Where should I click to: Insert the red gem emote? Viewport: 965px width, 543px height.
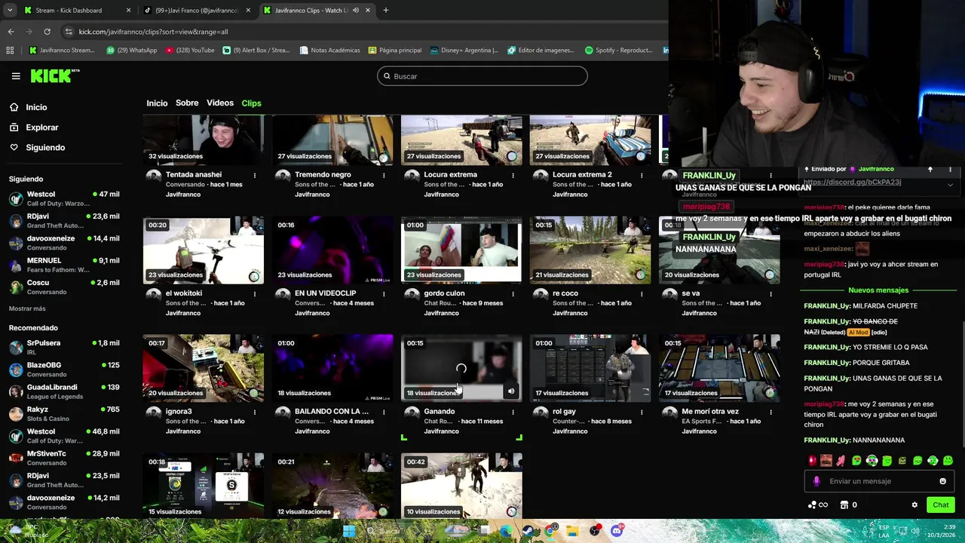(x=812, y=461)
